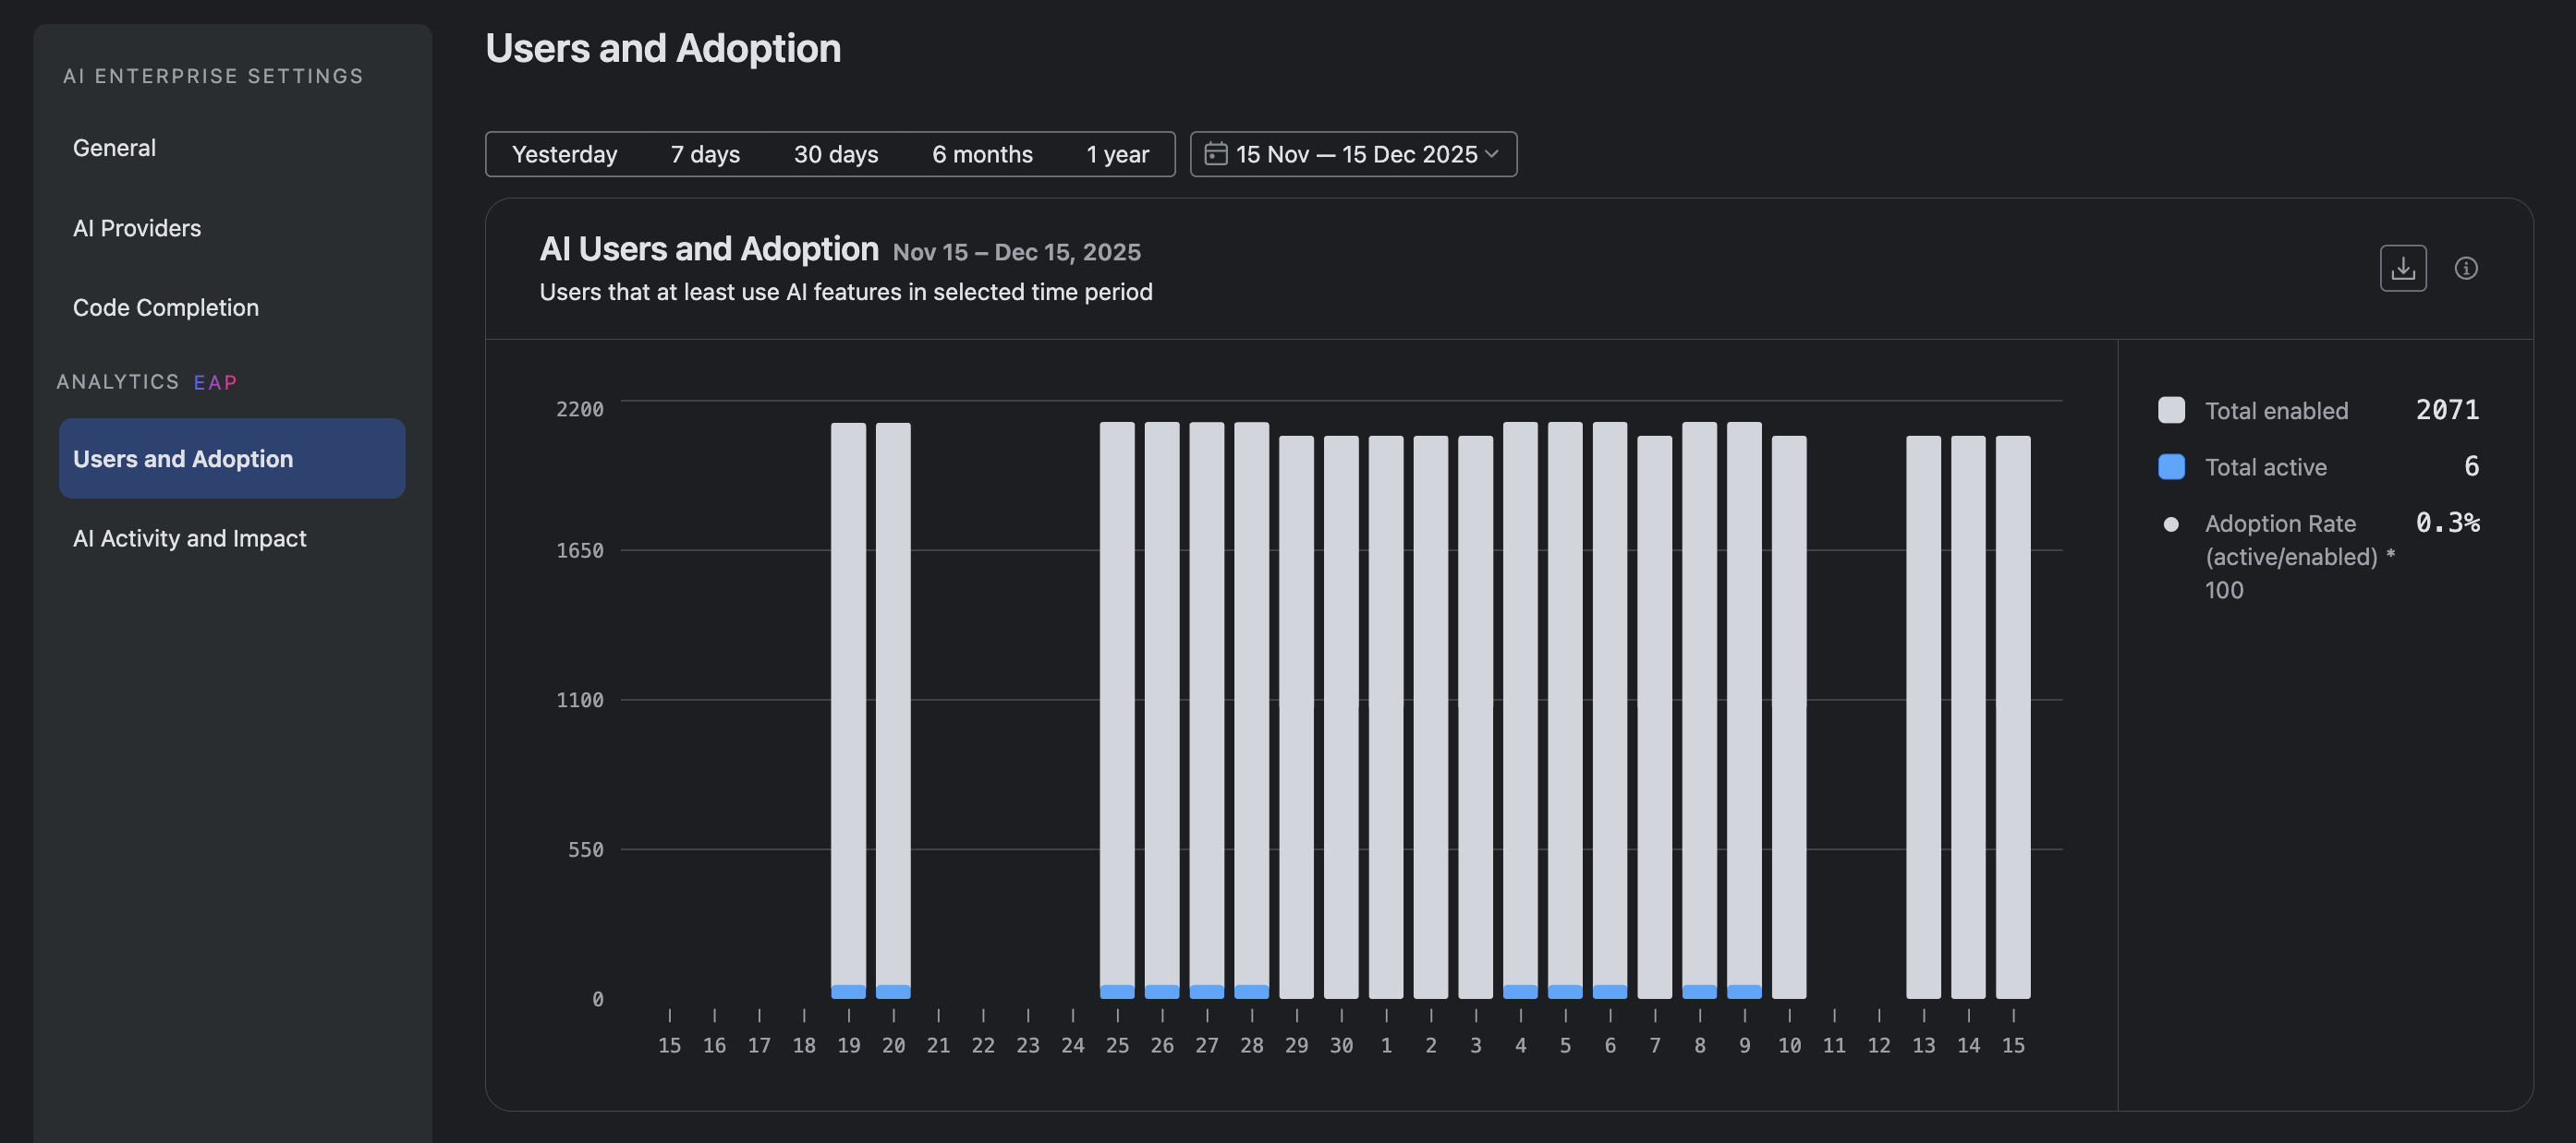Download the AI Users and Adoption chart
Image resolution: width=2576 pixels, height=1143 pixels.
[2402, 268]
